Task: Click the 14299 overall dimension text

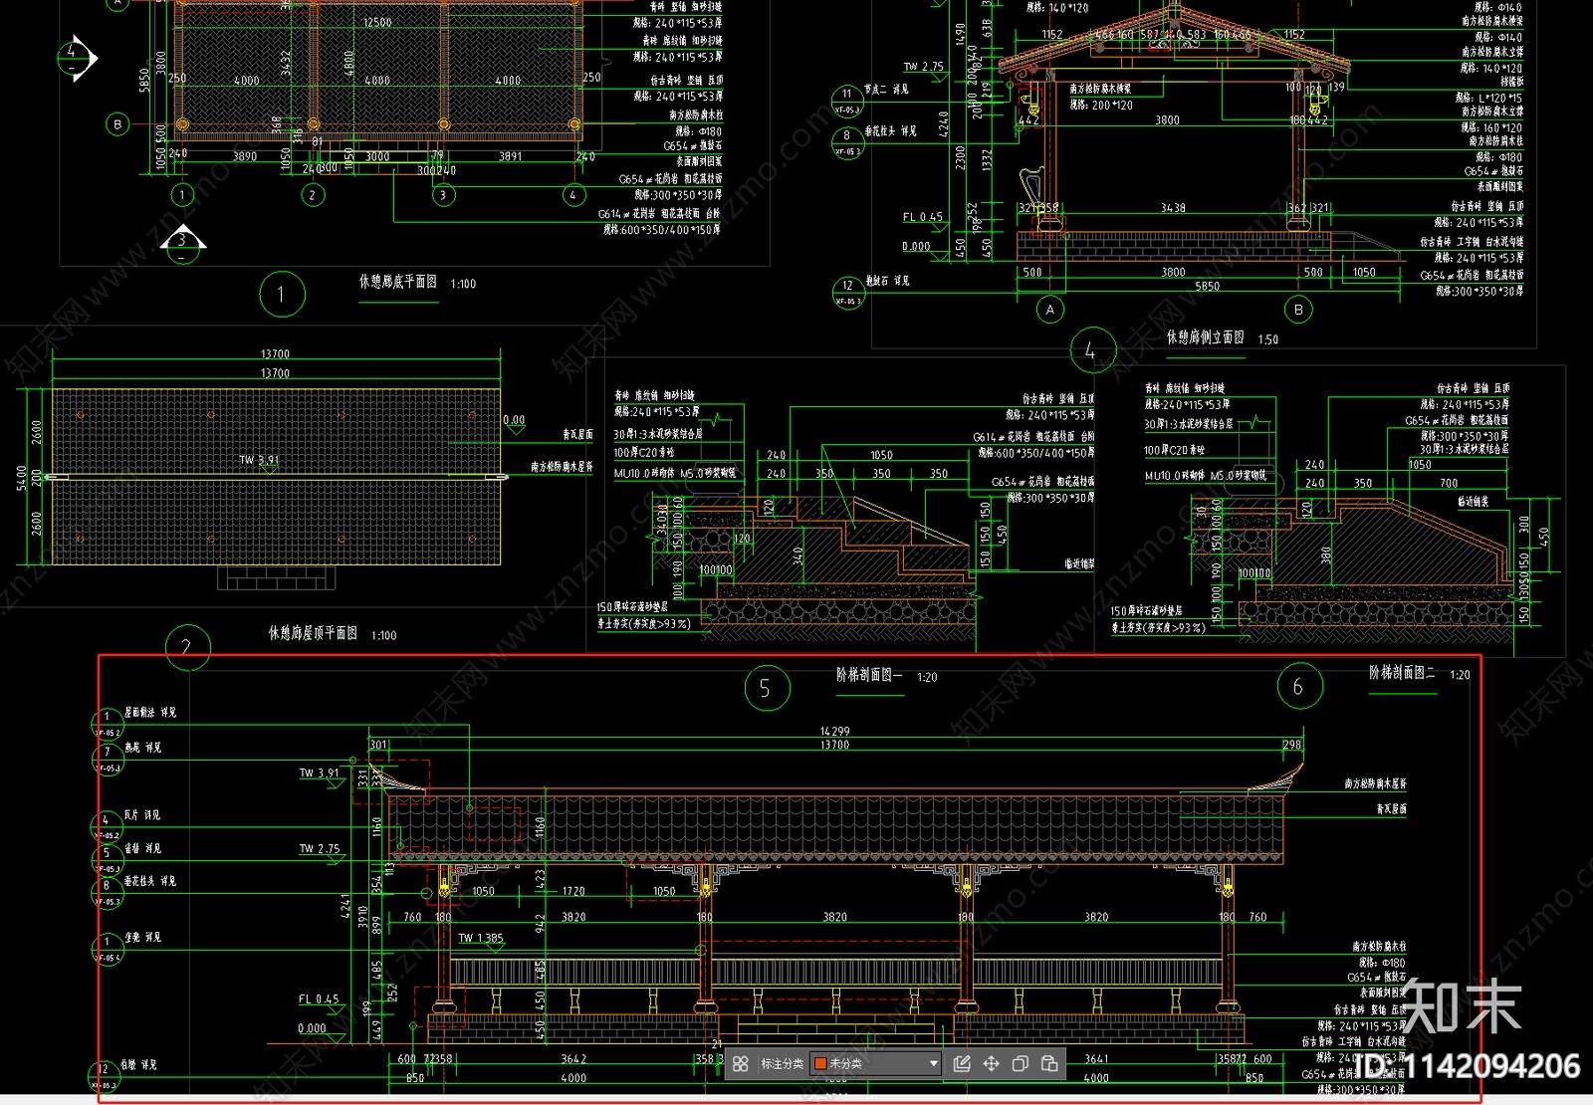Action: pos(834,732)
